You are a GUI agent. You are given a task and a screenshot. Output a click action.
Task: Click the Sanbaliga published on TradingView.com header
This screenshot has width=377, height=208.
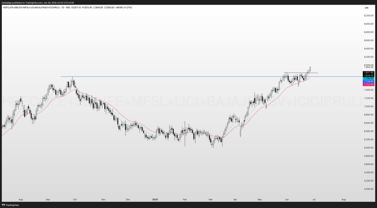38,3
